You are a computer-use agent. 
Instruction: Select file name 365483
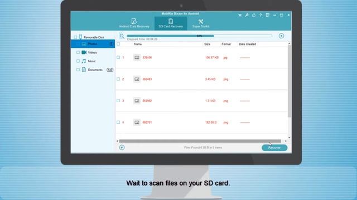[147, 79]
